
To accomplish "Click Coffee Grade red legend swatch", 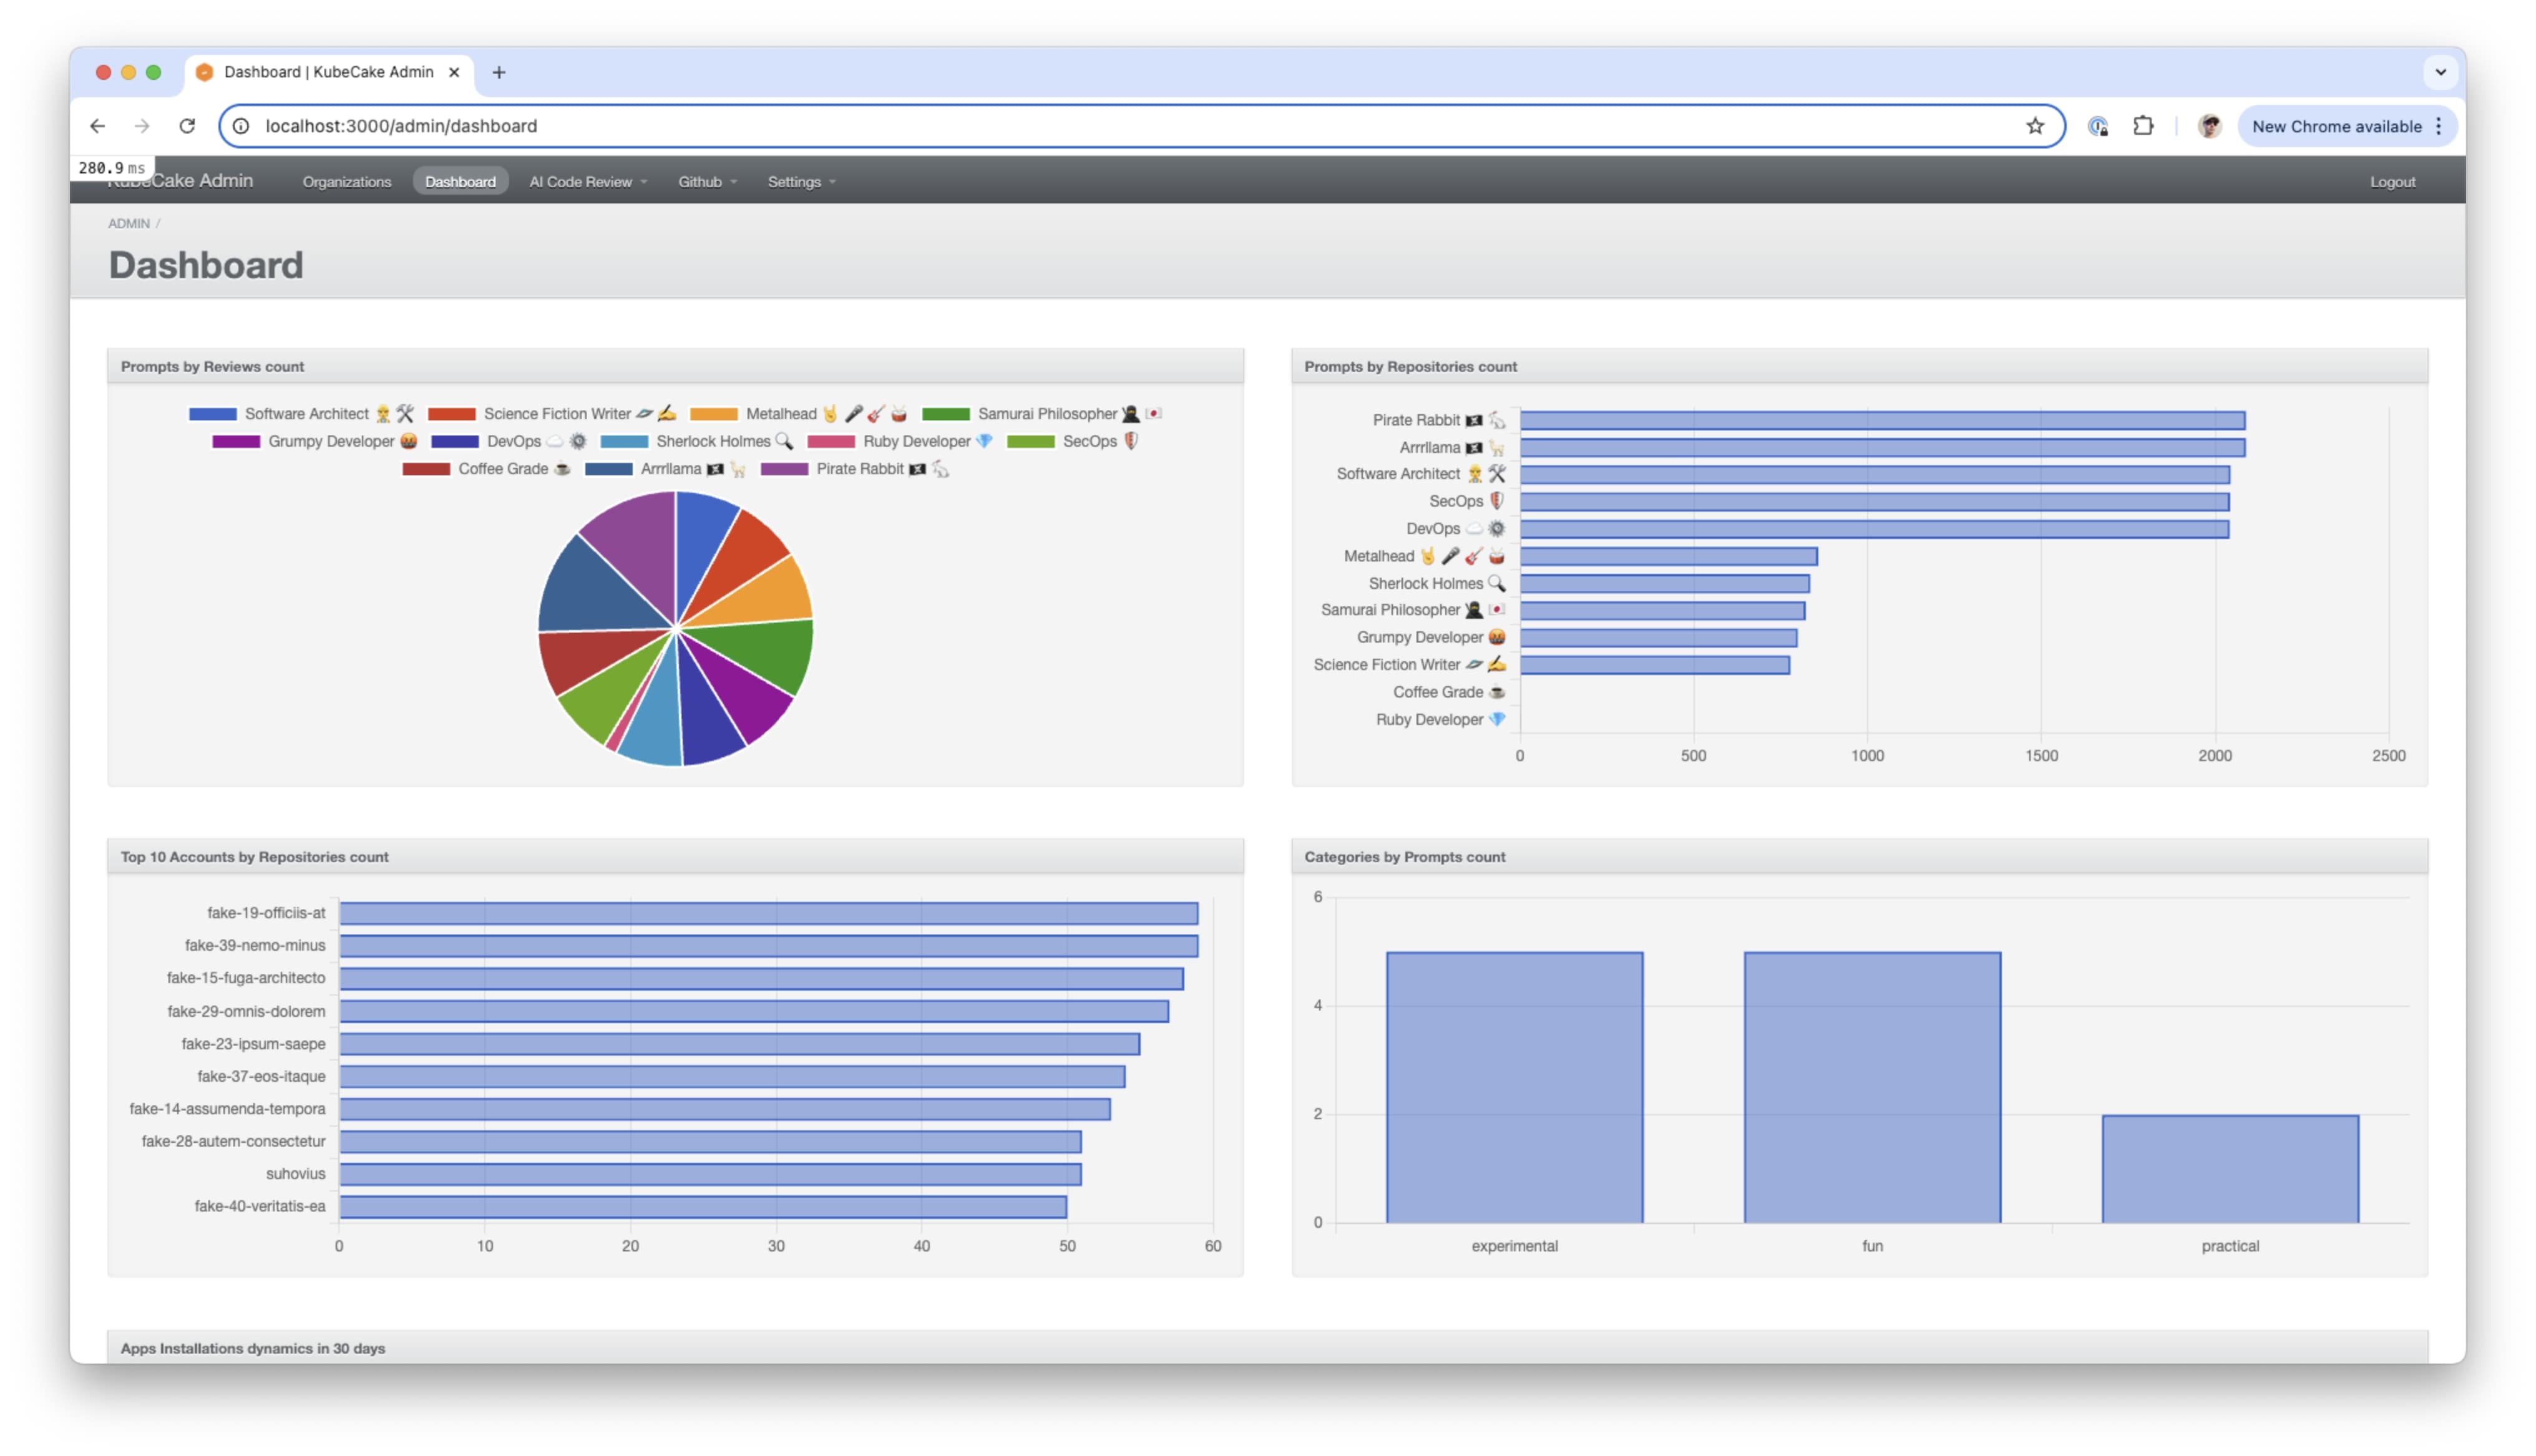I will [x=426, y=469].
